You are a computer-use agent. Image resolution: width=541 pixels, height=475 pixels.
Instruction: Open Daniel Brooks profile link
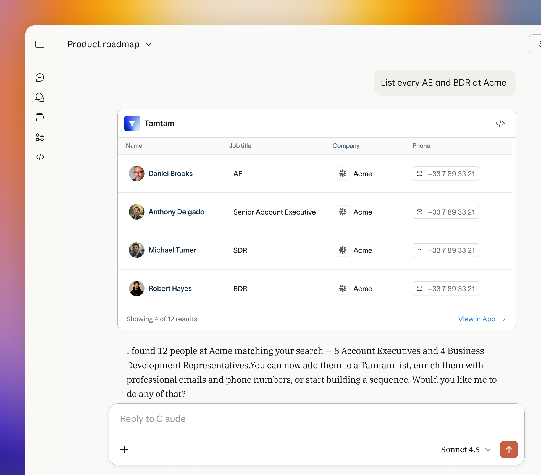click(x=170, y=174)
